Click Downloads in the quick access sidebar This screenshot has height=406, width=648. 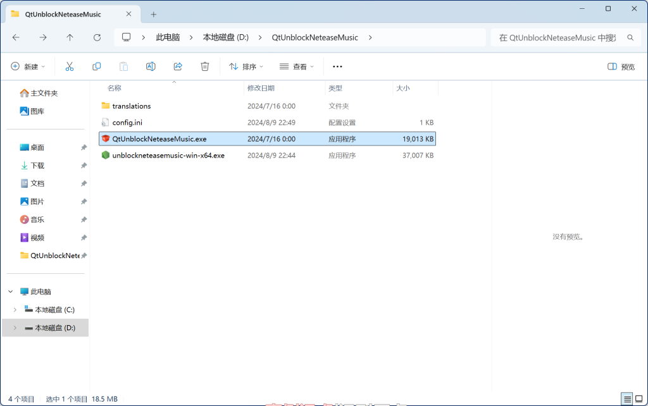tap(37, 166)
